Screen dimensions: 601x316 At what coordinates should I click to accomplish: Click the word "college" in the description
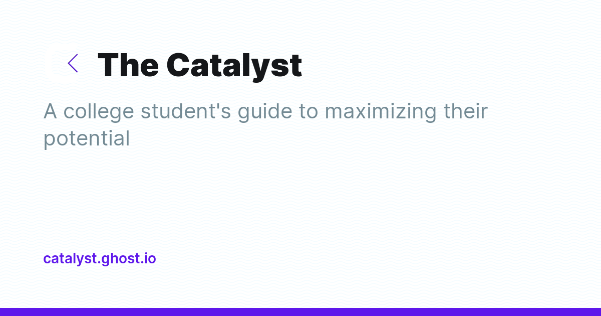pyautogui.click(x=99, y=112)
